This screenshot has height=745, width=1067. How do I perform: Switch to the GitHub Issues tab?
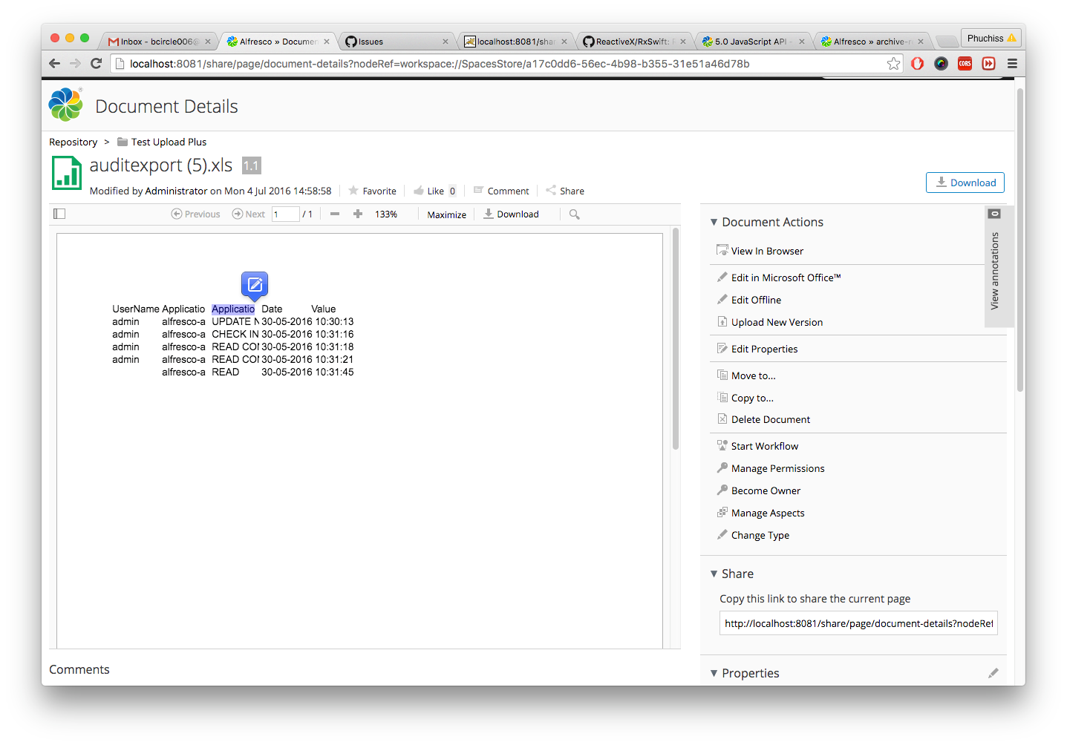[x=397, y=42]
